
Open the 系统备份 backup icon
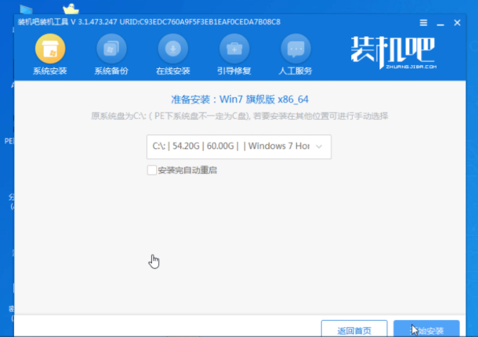(x=111, y=49)
